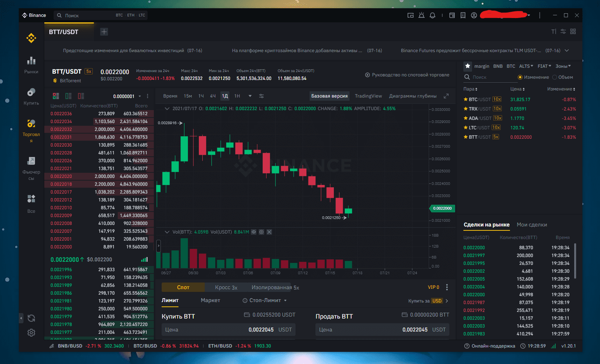
Task: Open the sidebar settings gear
Action: (31, 333)
